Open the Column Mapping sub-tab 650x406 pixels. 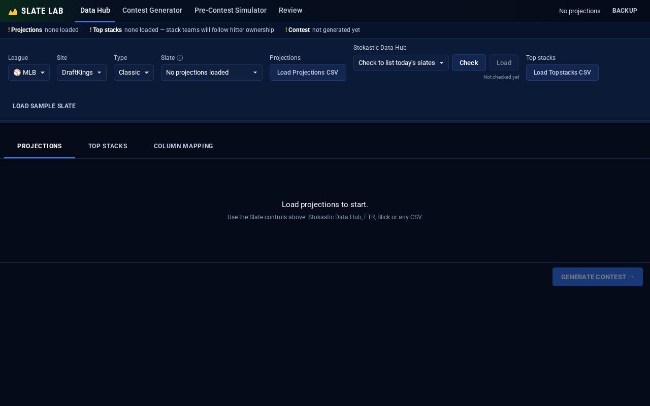click(183, 146)
